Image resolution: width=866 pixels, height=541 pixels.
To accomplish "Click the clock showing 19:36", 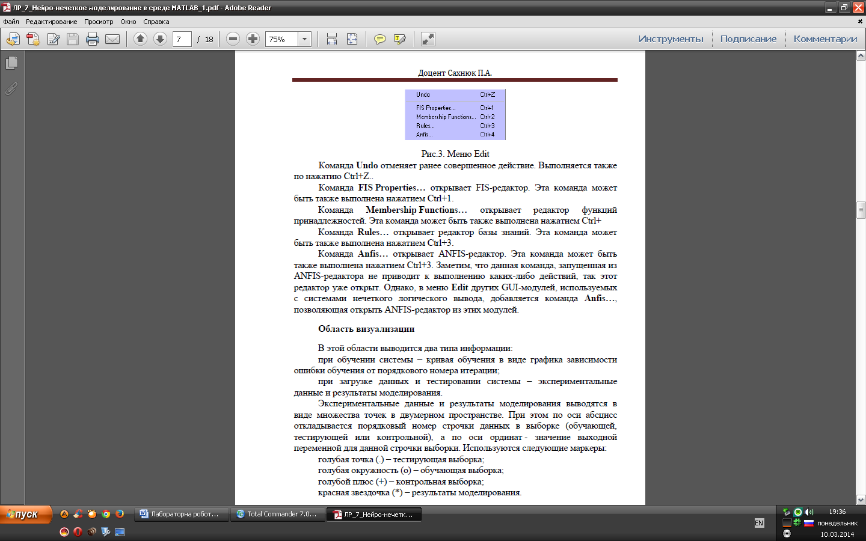I will click(x=837, y=512).
